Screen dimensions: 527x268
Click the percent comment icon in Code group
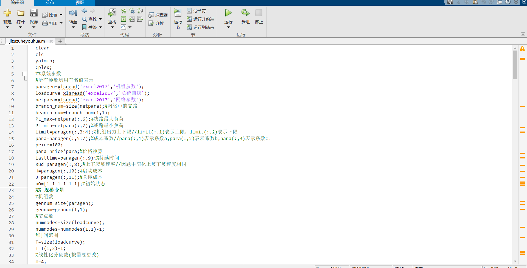point(124,11)
